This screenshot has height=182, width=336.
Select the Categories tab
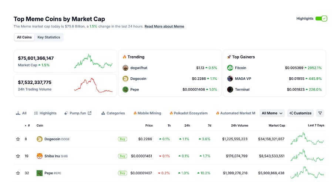[113, 113]
